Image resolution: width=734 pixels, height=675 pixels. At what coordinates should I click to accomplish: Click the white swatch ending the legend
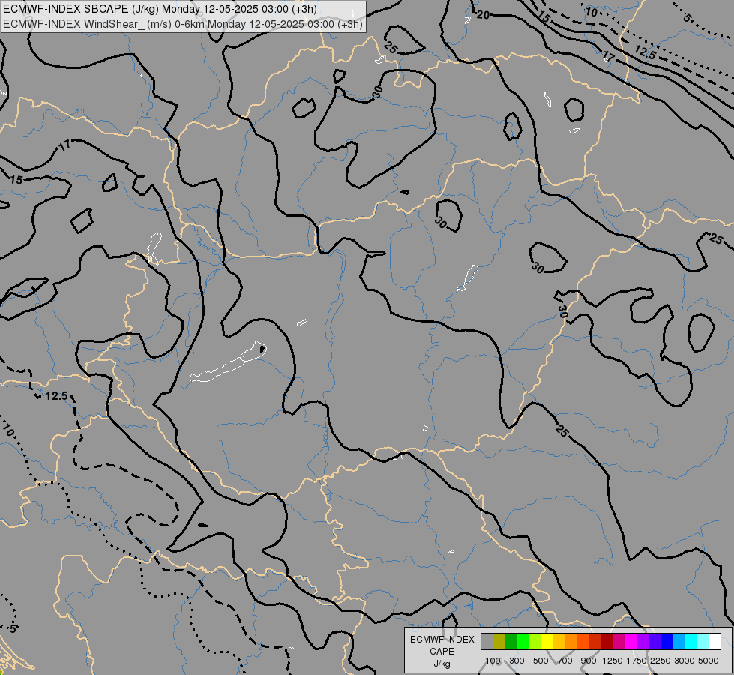pyautogui.click(x=715, y=641)
